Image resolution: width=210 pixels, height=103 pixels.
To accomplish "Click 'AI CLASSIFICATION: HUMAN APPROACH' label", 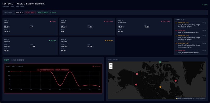I will [53, 70].
